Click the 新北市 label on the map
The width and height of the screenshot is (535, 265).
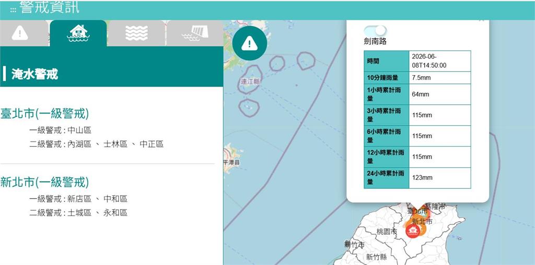[x=422, y=221]
